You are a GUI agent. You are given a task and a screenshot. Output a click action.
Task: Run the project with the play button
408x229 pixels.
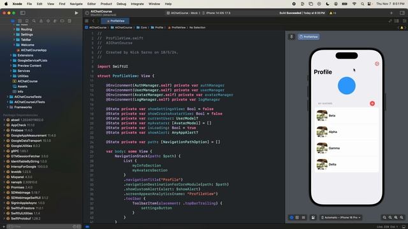coord(76,13)
